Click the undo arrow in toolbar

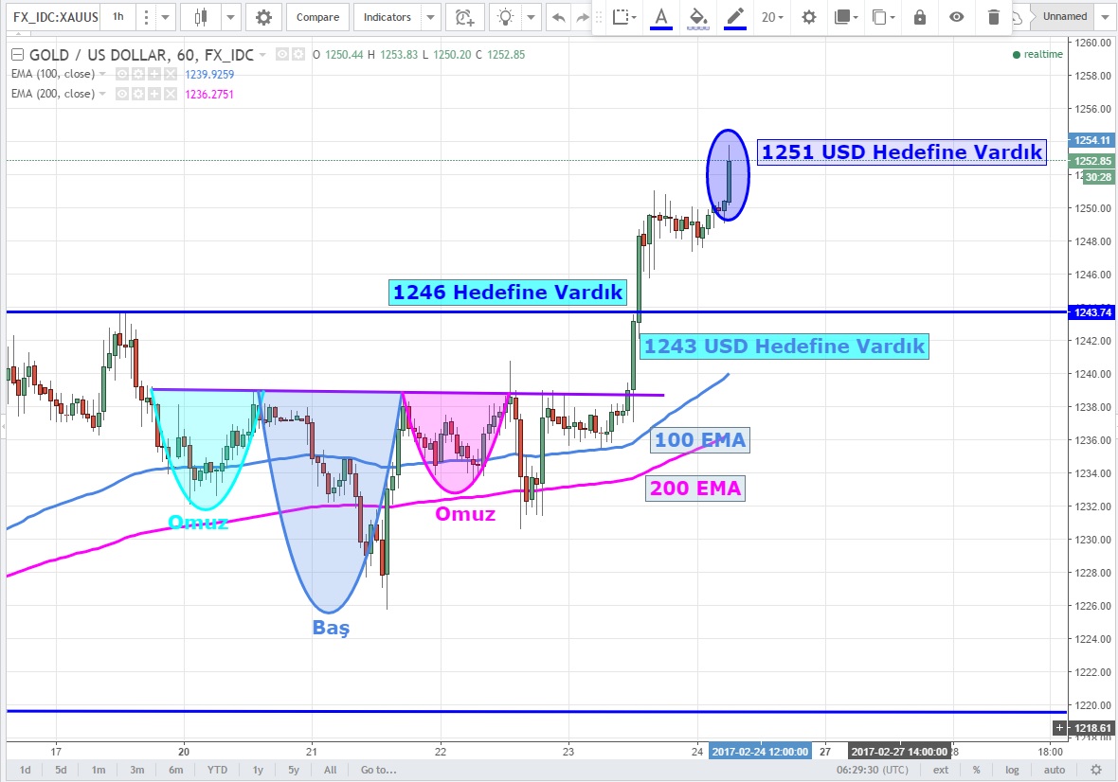559,17
